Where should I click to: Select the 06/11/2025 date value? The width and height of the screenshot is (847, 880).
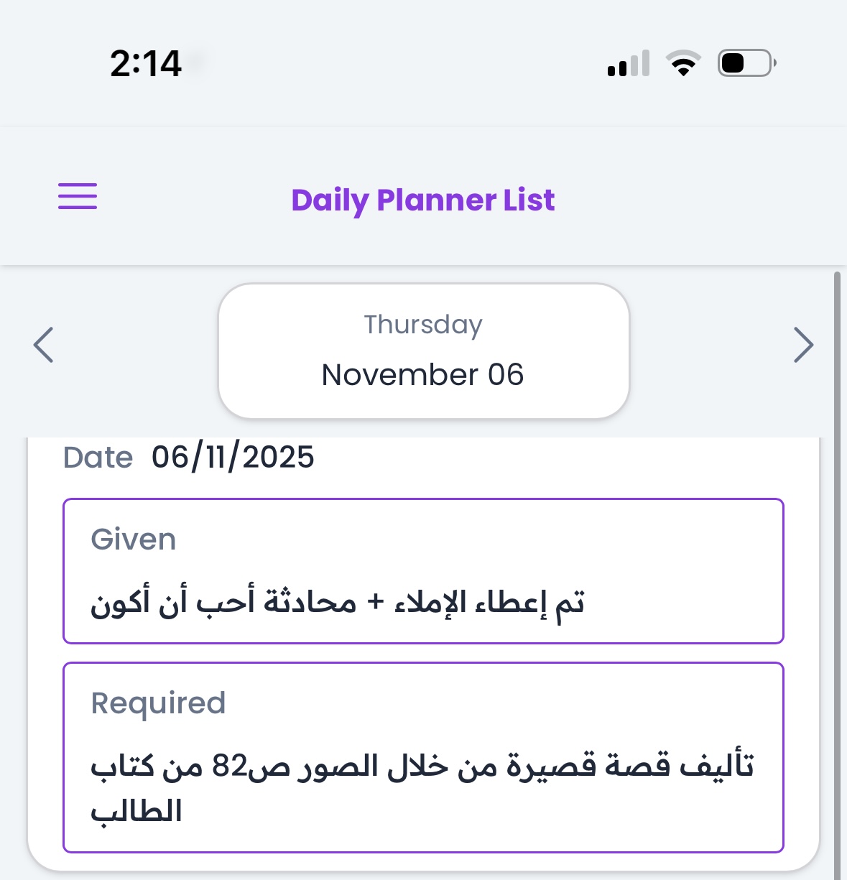pyautogui.click(x=233, y=458)
